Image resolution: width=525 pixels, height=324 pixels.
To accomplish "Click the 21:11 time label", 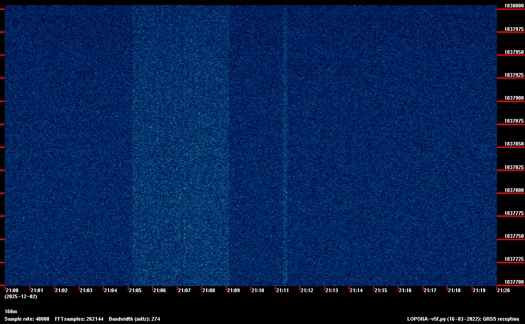I will (x=283, y=290).
